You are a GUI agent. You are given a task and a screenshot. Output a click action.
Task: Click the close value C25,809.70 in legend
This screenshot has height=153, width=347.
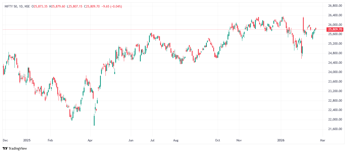pos(92,6)
